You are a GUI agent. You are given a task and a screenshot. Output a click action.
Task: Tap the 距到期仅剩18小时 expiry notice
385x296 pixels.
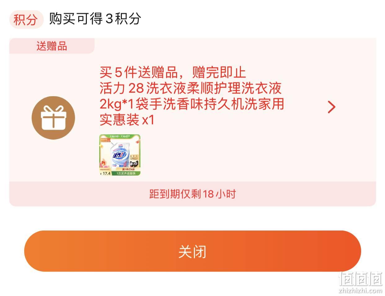(x=192, y=194)
